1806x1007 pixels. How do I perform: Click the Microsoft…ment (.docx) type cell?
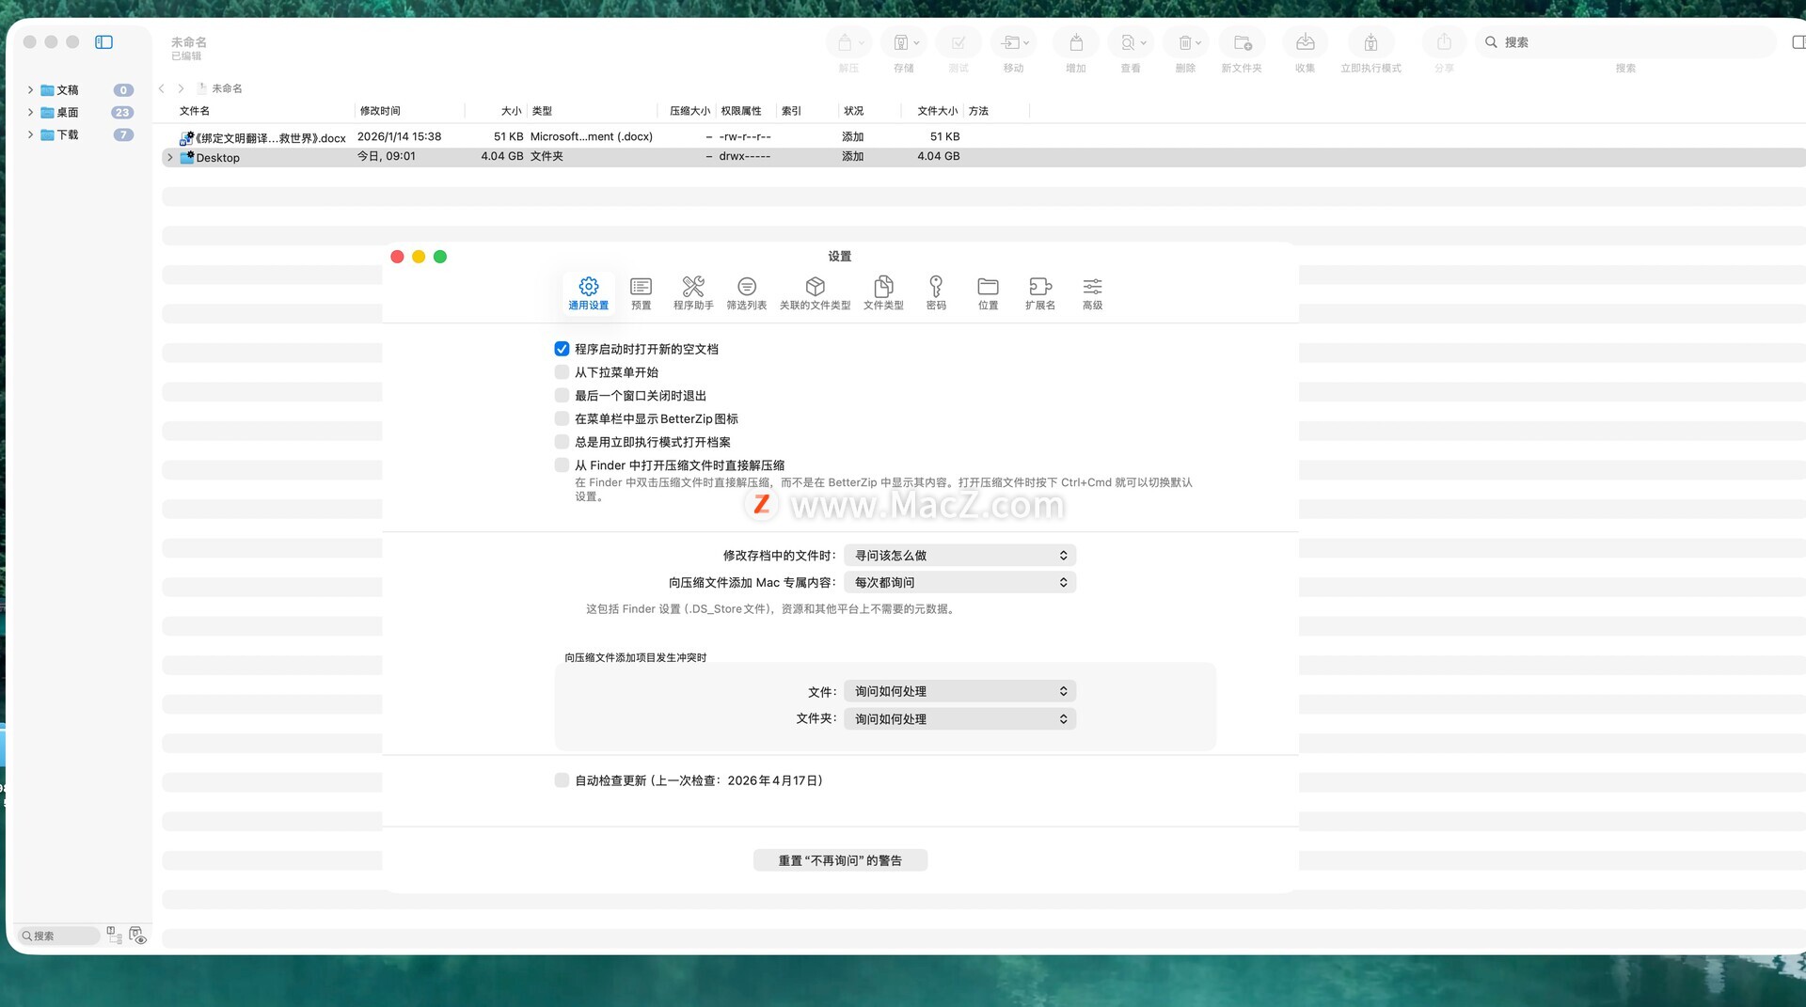pyautogui.click(x=592, y=136)
